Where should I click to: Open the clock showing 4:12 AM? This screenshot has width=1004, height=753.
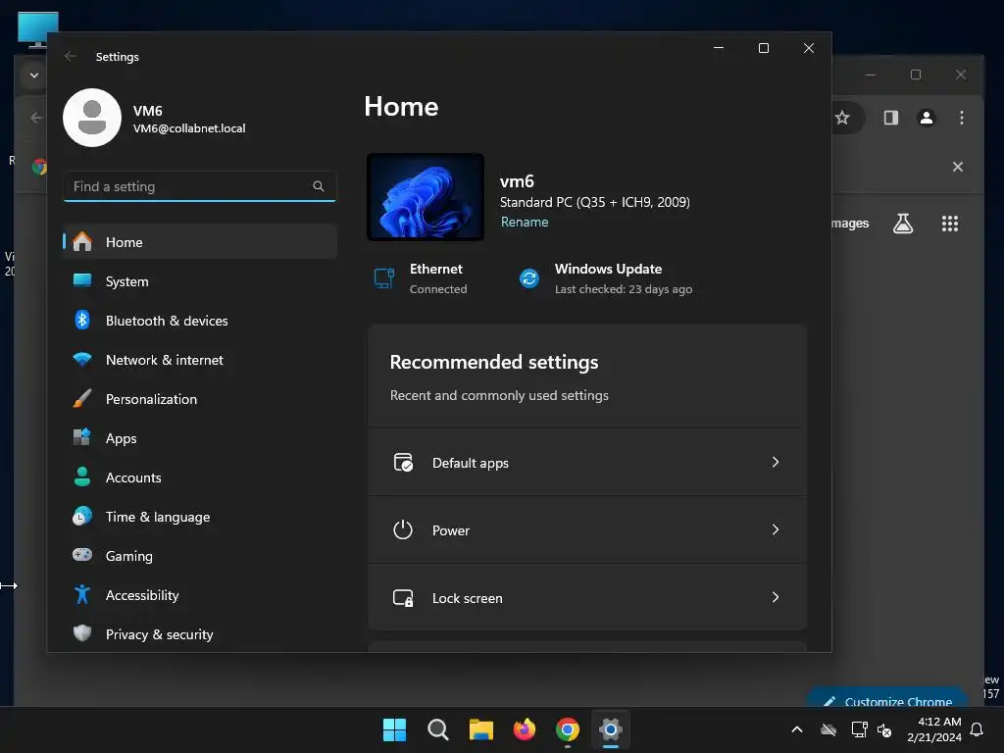click(934, 729)
